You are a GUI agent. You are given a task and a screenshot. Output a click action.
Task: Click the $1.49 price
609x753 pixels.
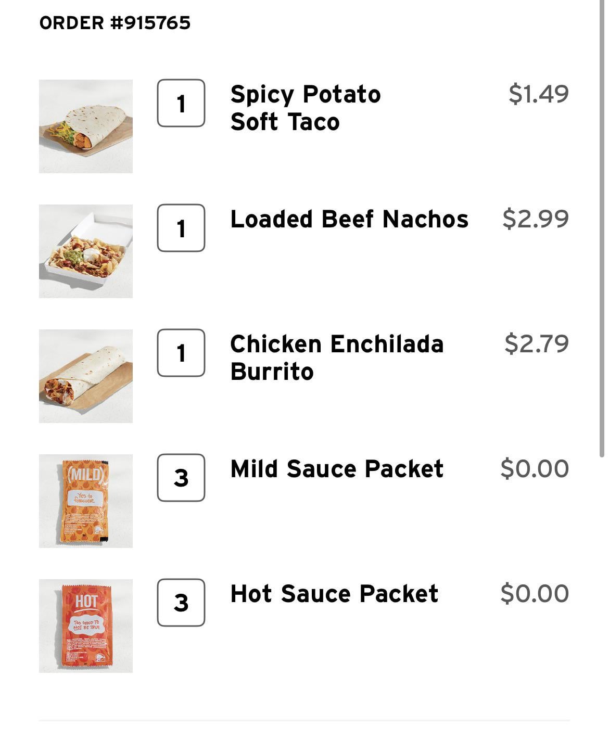pyautogui.click(x=538, y=94)
